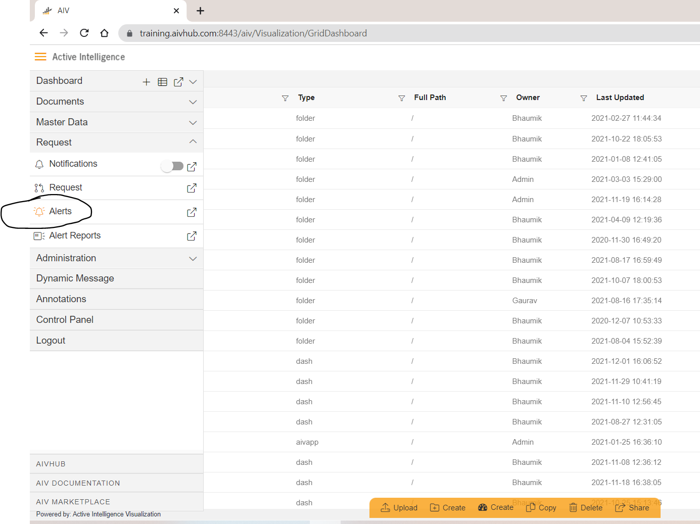700x524 pixels.
Task: Click the orange Alerts bell icon
Action: coord(39,211)
